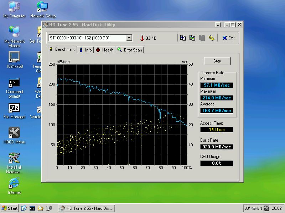This screenshot has width=285, height=213.
Task: Copy benchmark info text to clipboard icon
Action: point(183,38)
